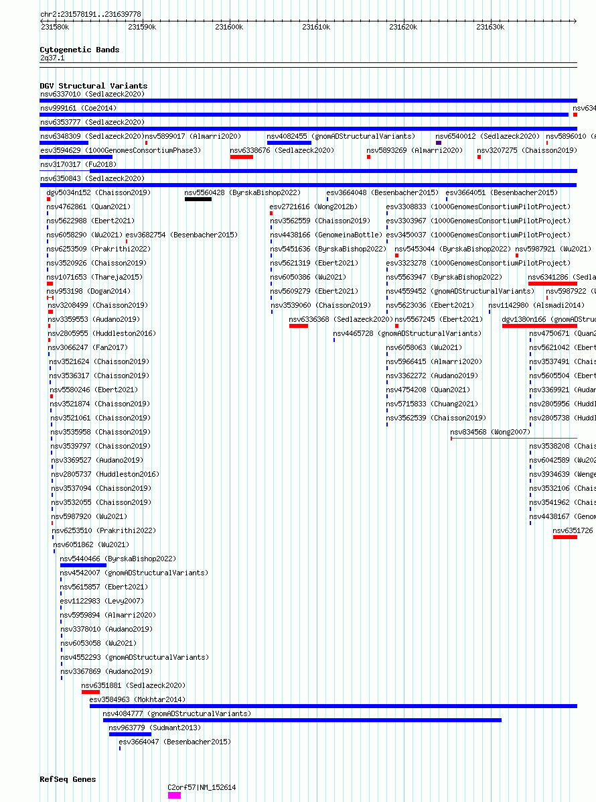Click red bar of nsv6336368 variant
This screenshot has width=596, height=802.
coord(299,326)
